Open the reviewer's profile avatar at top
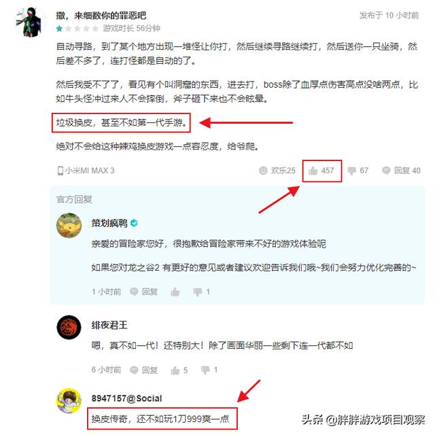This screenshot has height=435, width=435. click(30, 22)
